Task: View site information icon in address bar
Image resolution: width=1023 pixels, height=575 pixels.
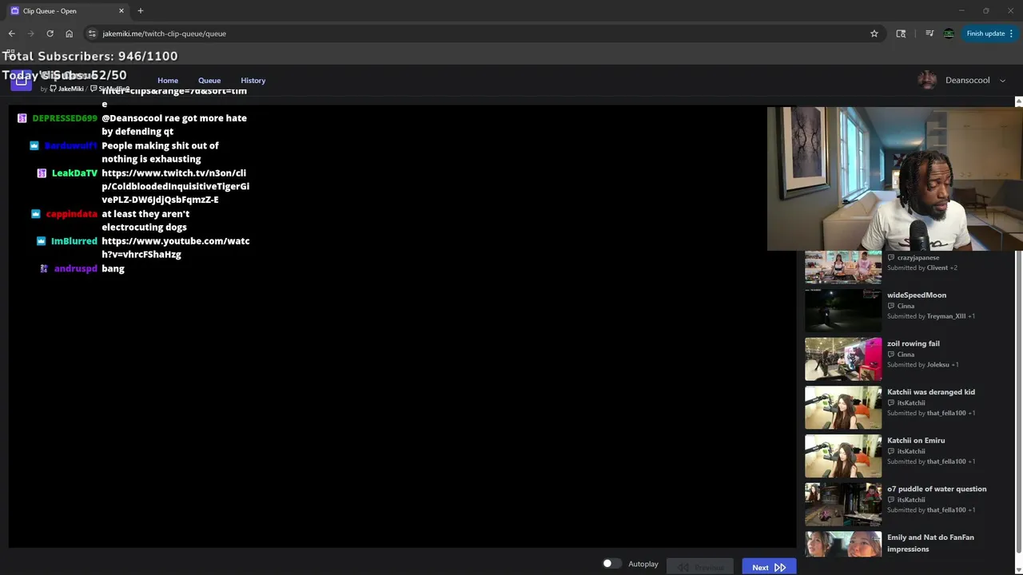Action: point(92,34)
